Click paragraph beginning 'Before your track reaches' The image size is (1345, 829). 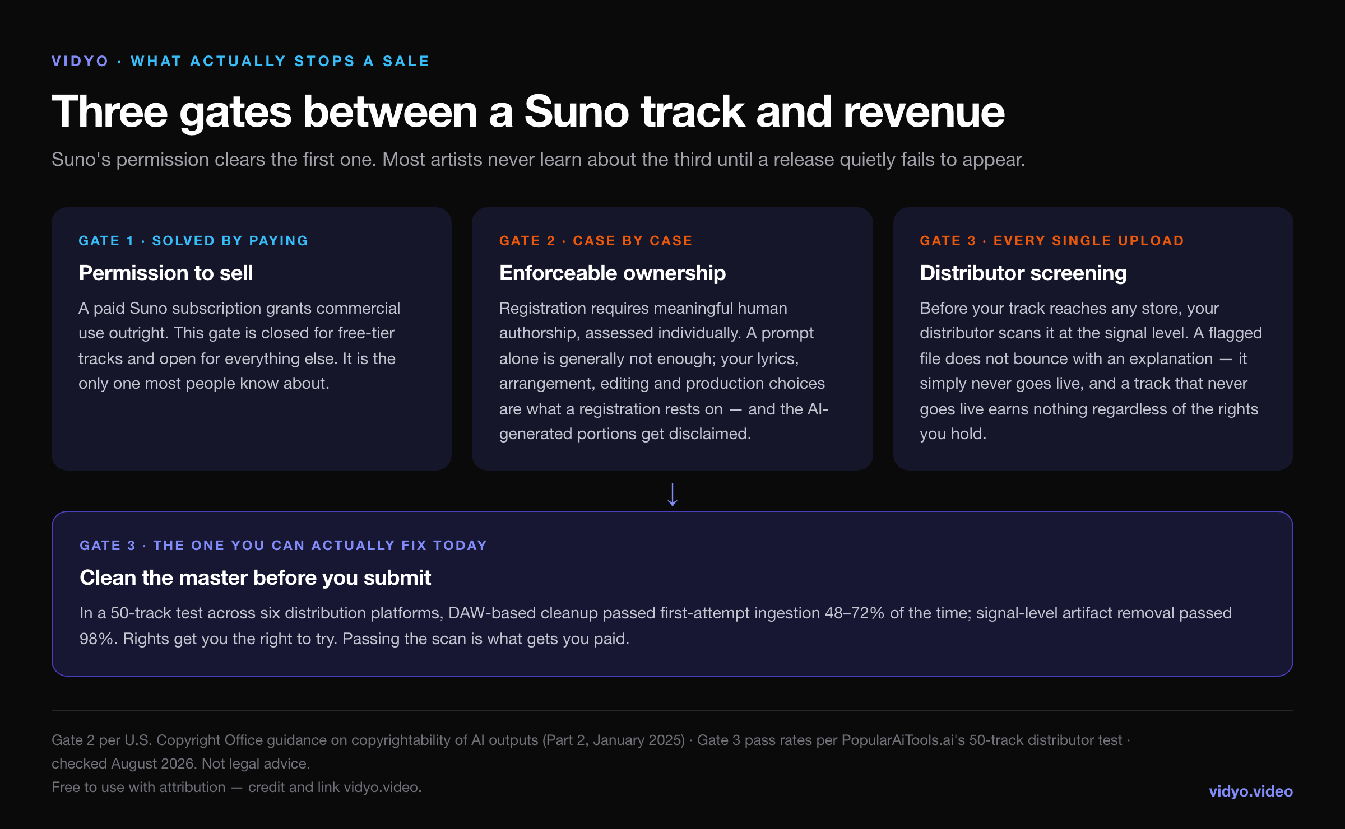1091,371
